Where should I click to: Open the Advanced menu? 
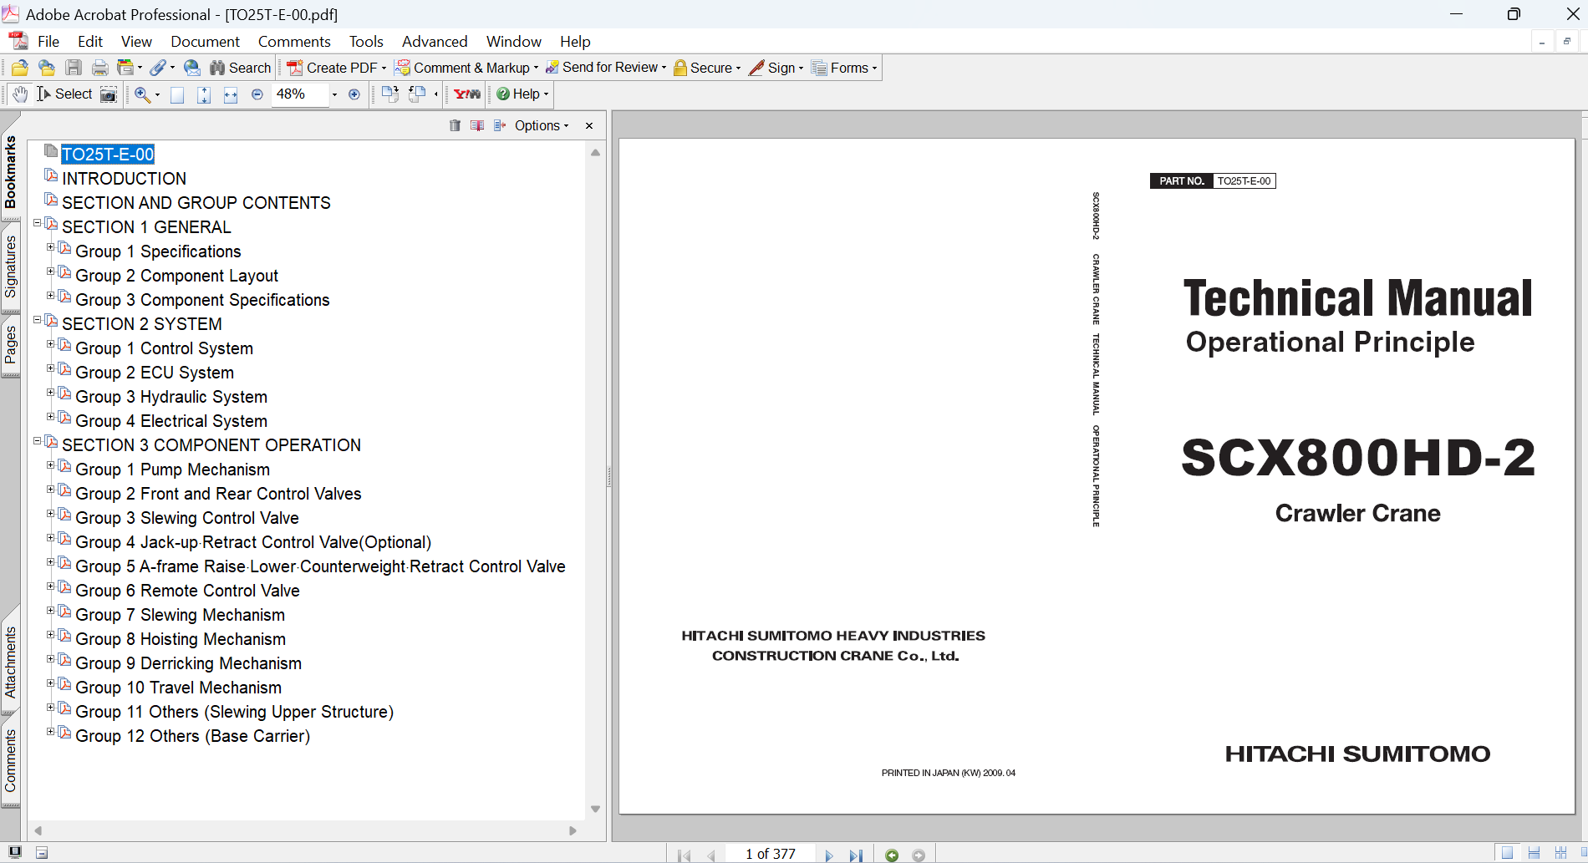435,42
